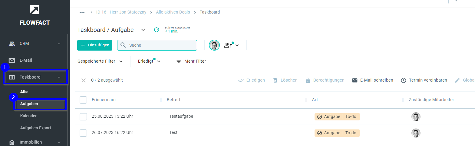Image resolution: width=475 pixels, height=146 pixels.
Task: Select the checkbox for the Test row
Action: [83, 133]
